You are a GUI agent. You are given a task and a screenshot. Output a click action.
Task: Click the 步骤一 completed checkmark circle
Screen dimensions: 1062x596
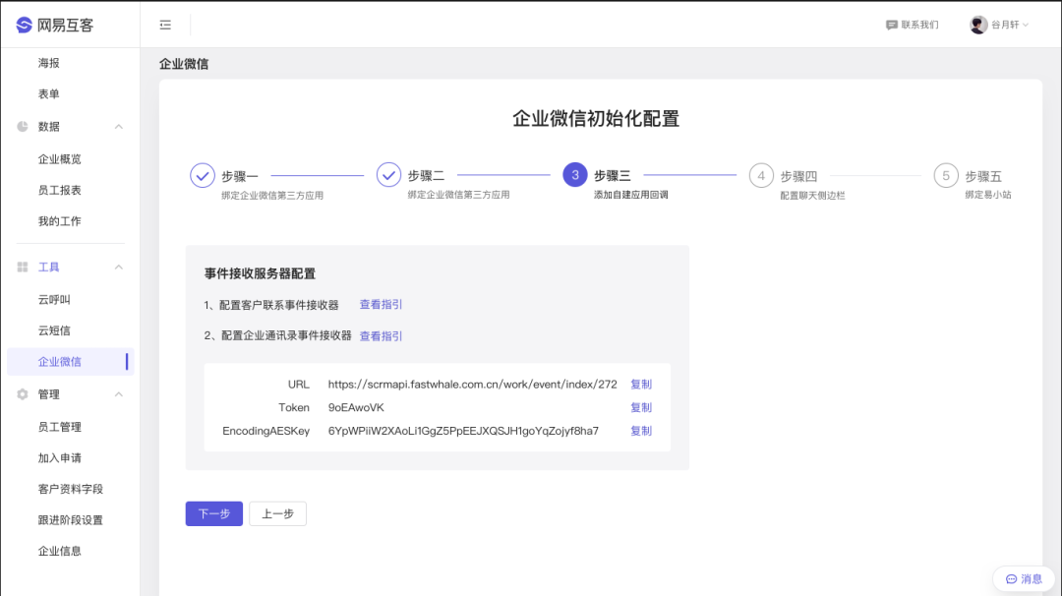202,175
